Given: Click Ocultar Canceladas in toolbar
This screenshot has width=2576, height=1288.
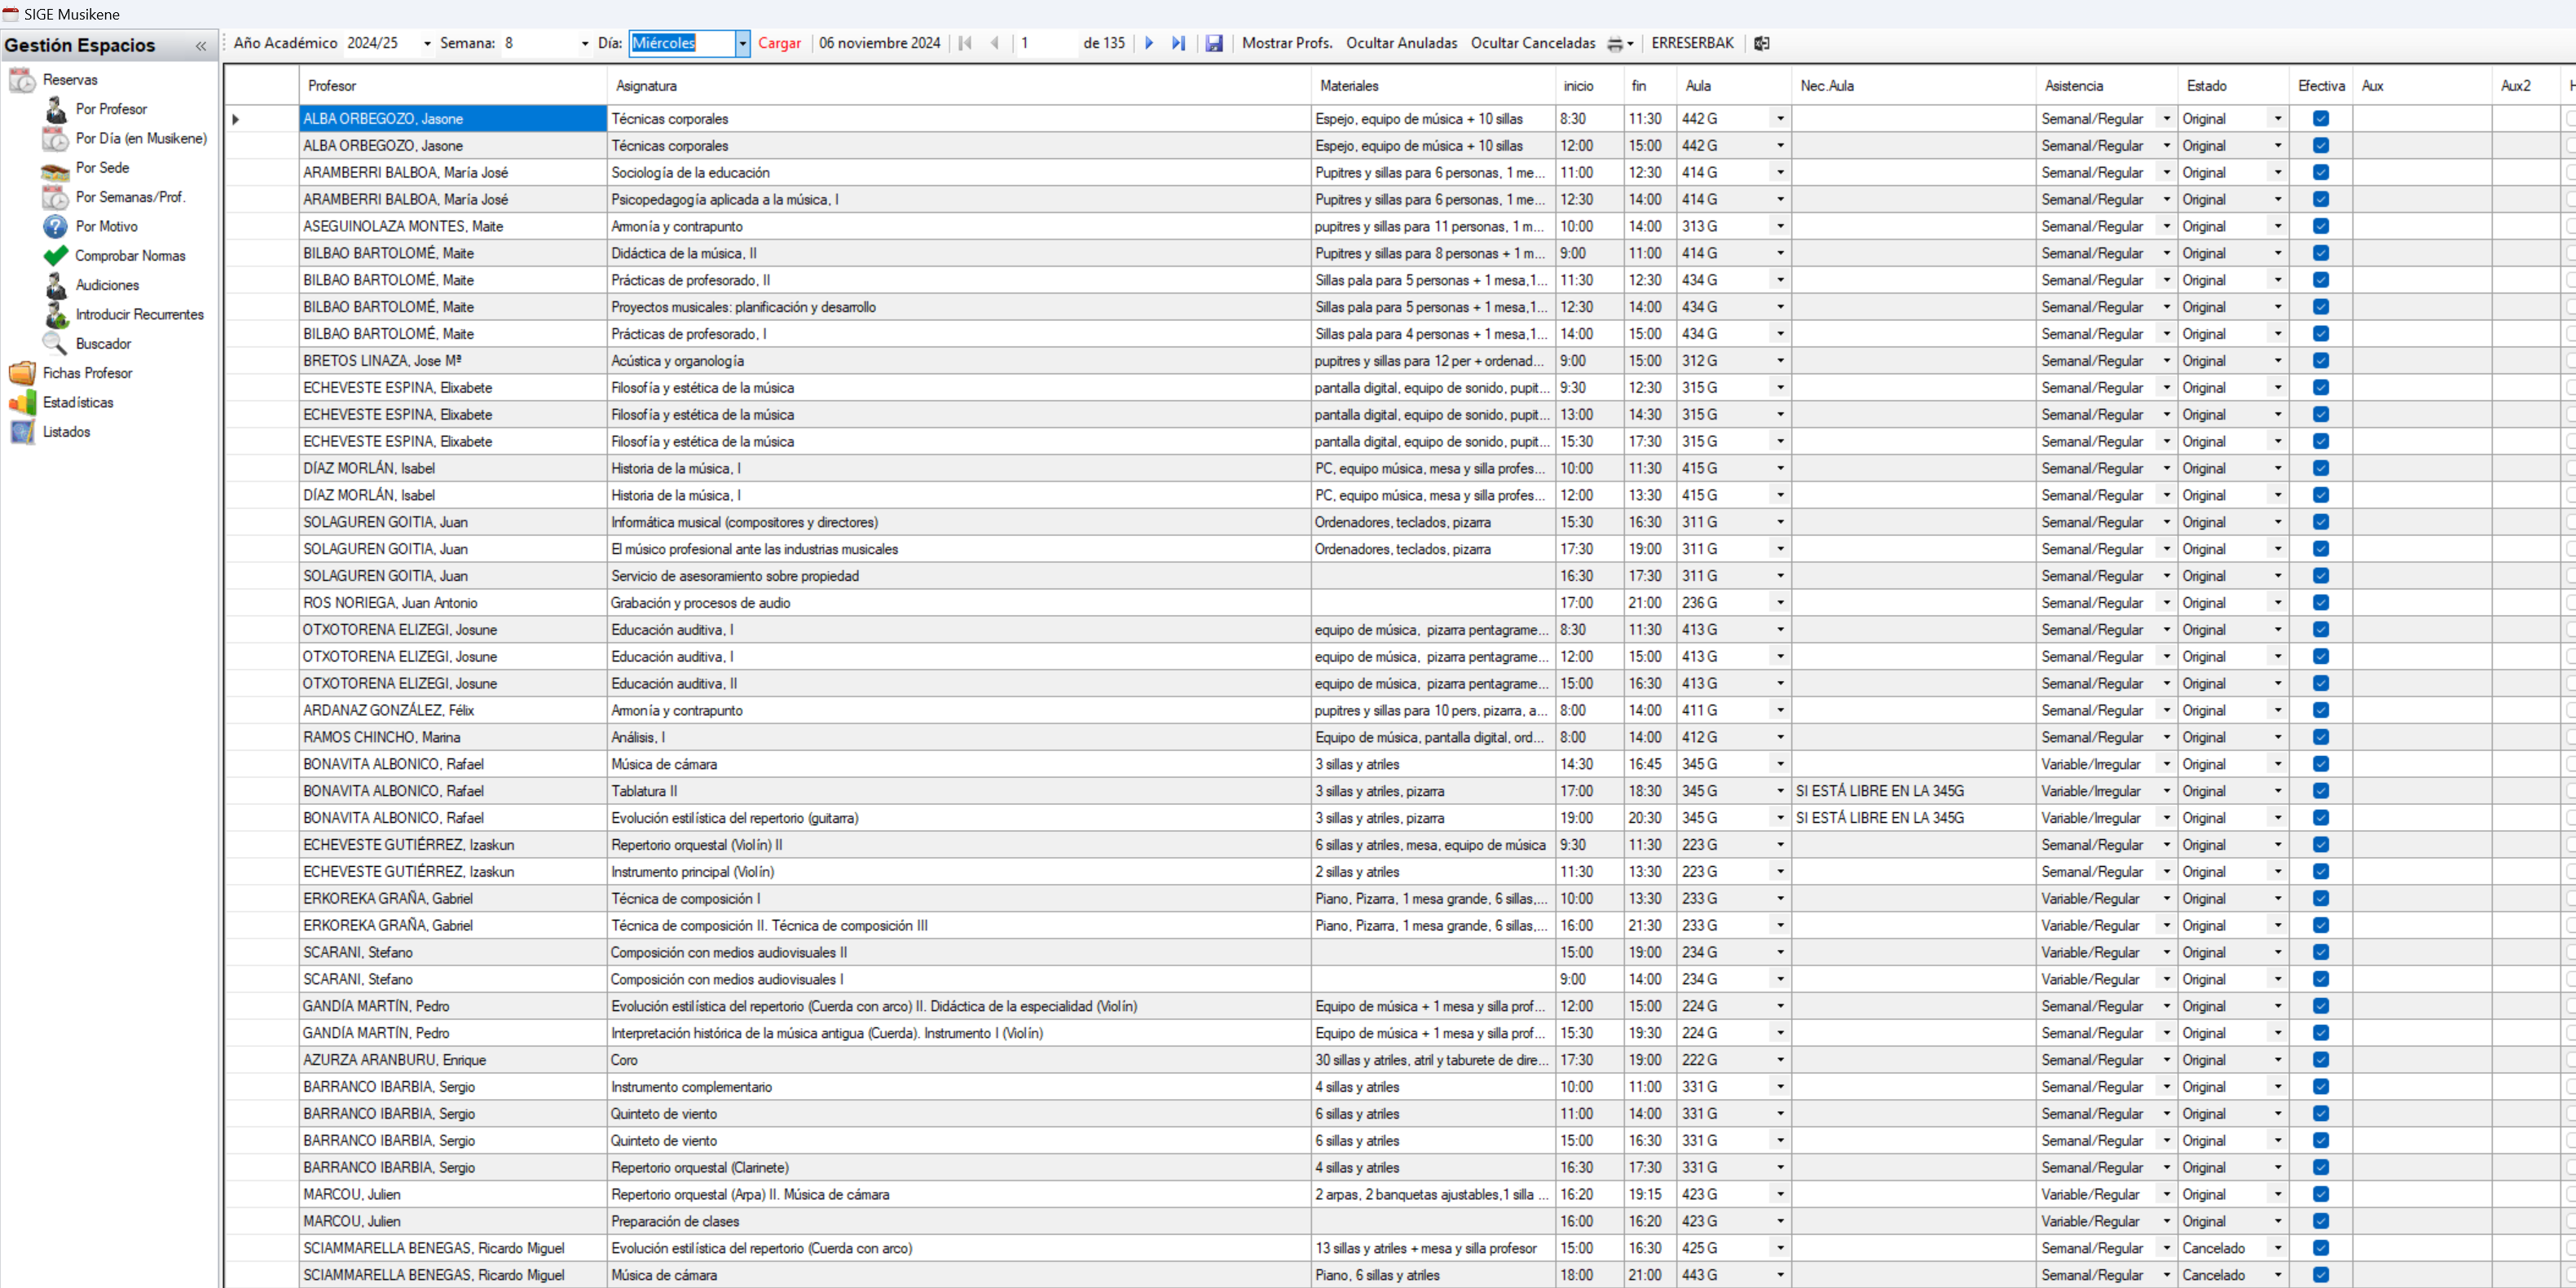Looking at the screenshot, I should pos(1532,43).
